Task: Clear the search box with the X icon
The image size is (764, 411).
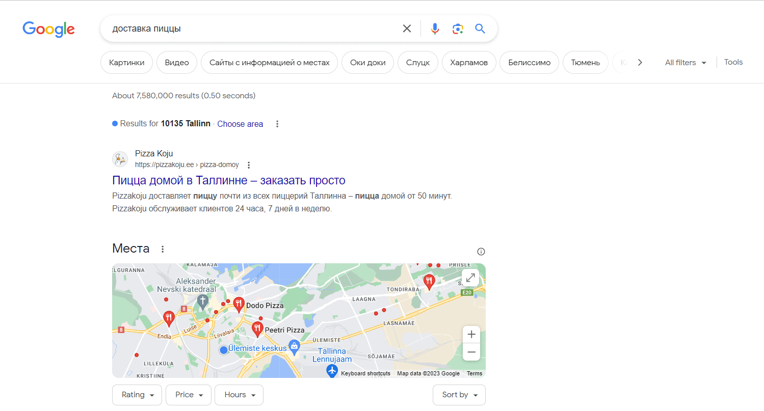Action: pyautogui.click(x=407, y=29)
